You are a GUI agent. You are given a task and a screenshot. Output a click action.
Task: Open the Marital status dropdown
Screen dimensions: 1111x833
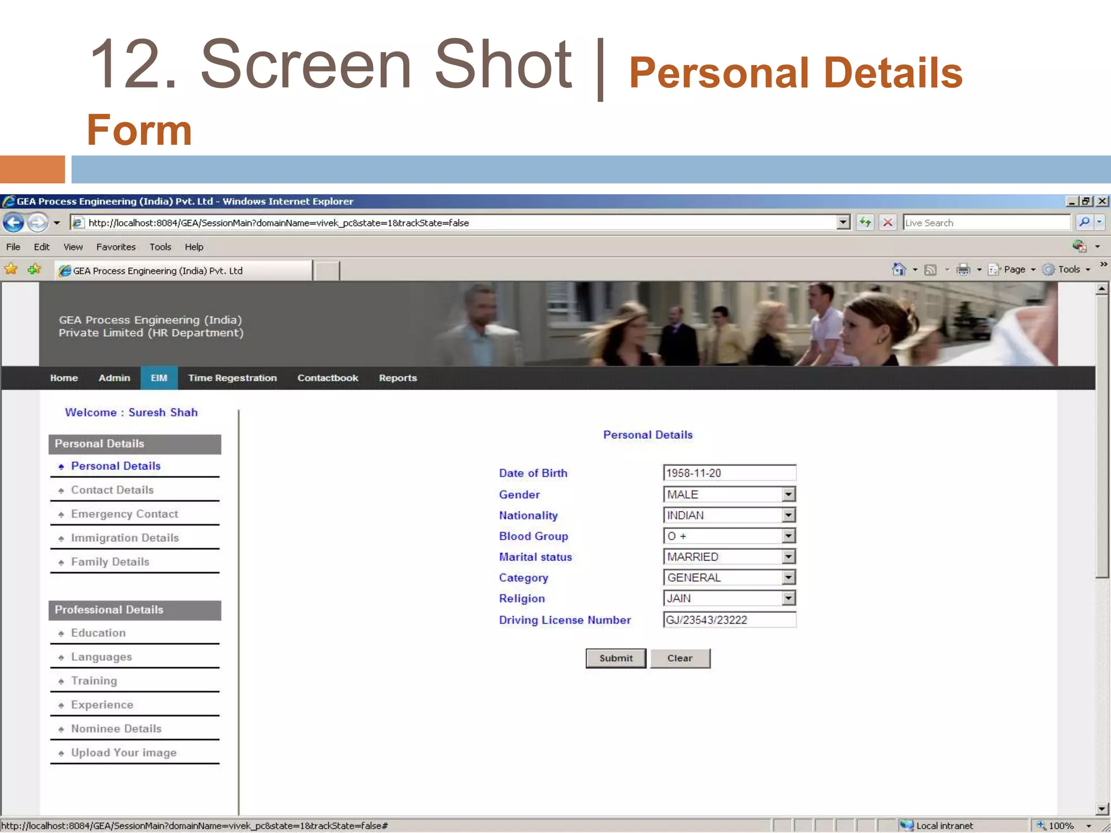788,556
